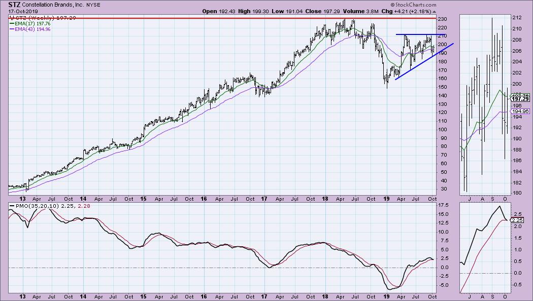
Task: Click the 212 label on zoom price axis
Action: point(517,18)
